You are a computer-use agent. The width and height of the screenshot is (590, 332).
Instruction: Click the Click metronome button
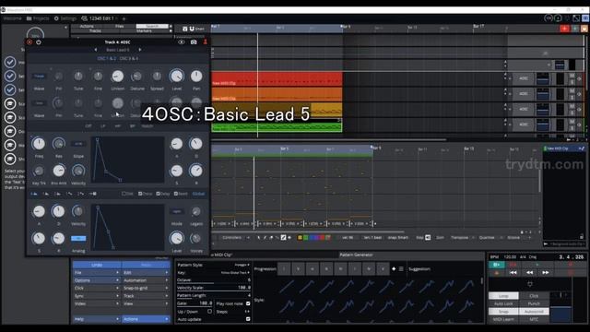tap(534, 296)
